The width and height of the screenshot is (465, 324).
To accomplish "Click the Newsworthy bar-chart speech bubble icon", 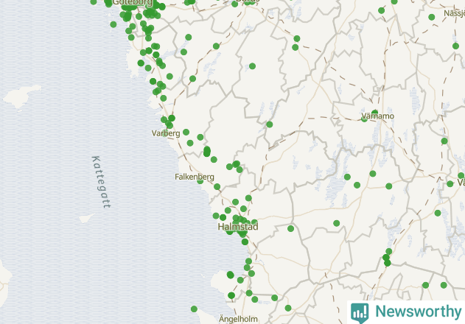I will click(x=360, y=313).
